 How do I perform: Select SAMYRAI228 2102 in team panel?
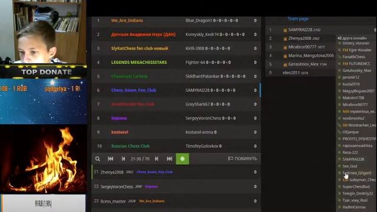(304, 30)
